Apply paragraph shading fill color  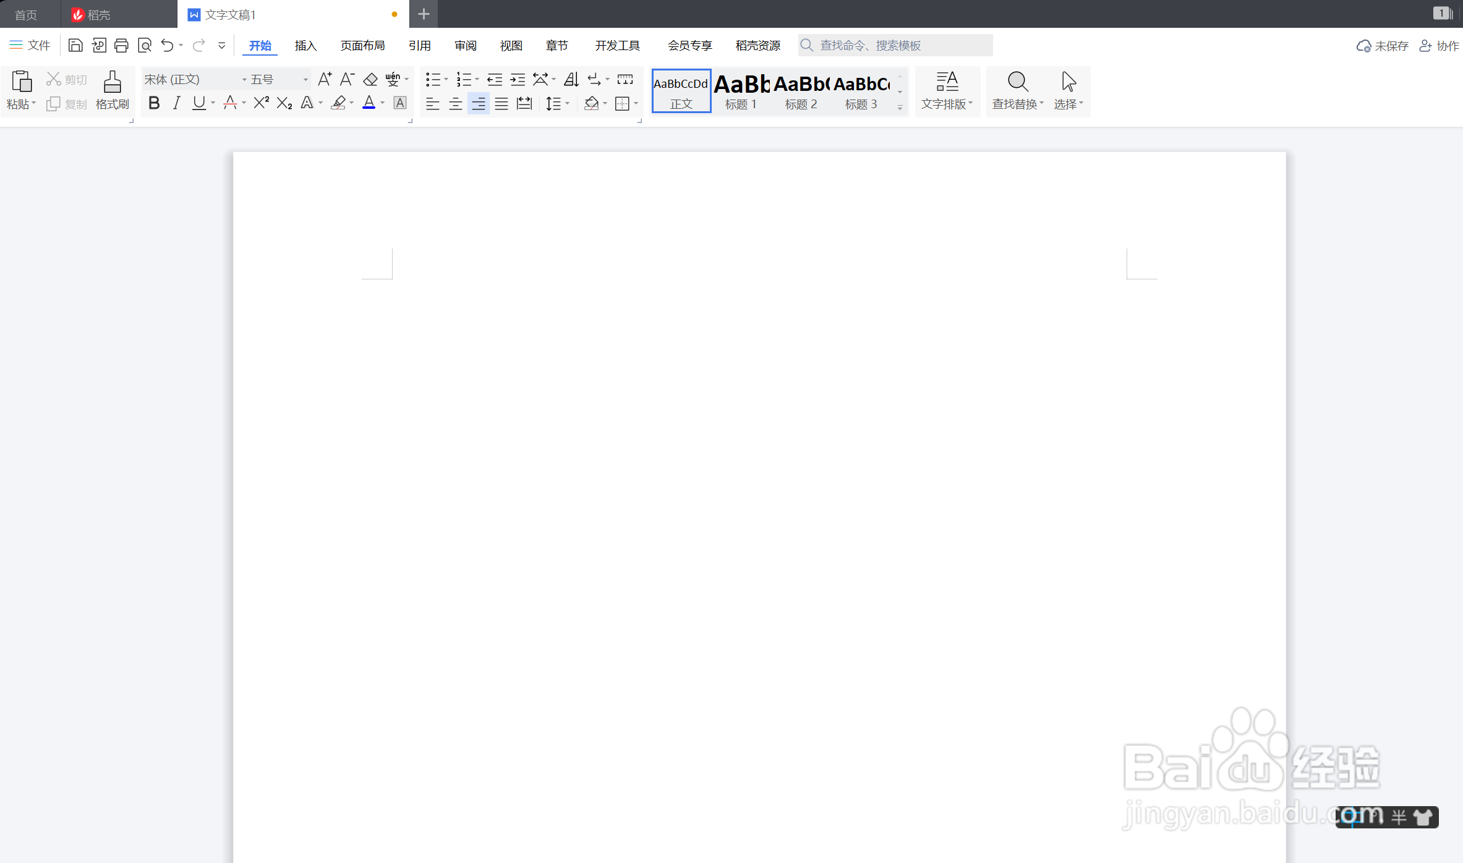[591, 103]
